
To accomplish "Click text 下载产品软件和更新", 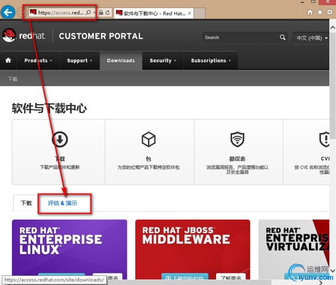I will point(60,167).
